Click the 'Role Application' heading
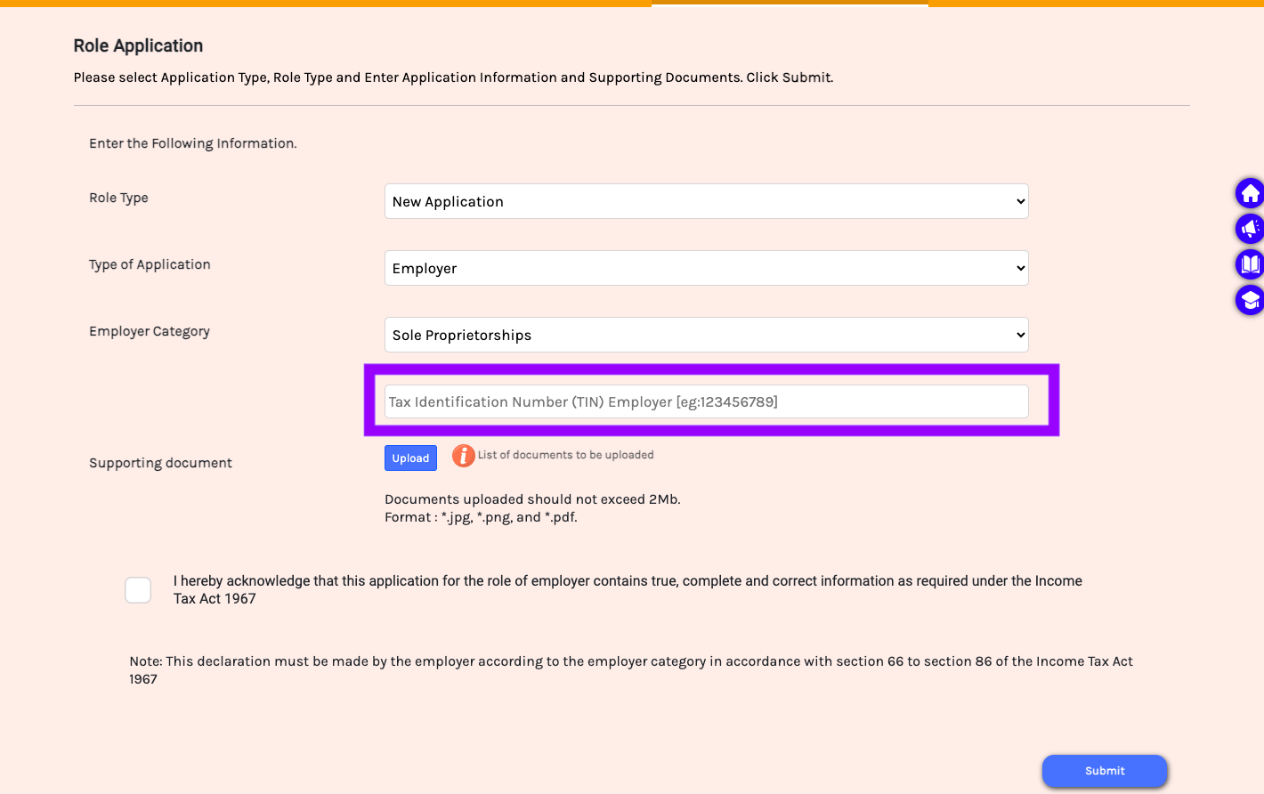Screen dimensions: 1264x794 [x=138, y=45]
